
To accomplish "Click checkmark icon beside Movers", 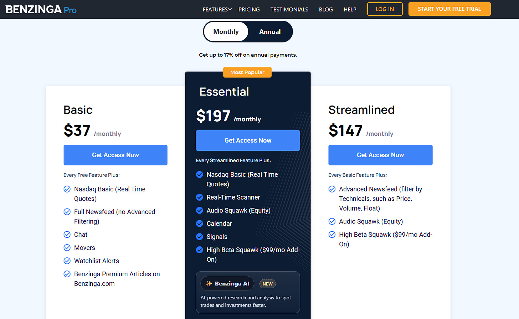I will coord(67,248).
